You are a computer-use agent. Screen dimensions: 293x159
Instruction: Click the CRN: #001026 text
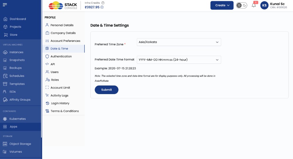pos(278,7)
